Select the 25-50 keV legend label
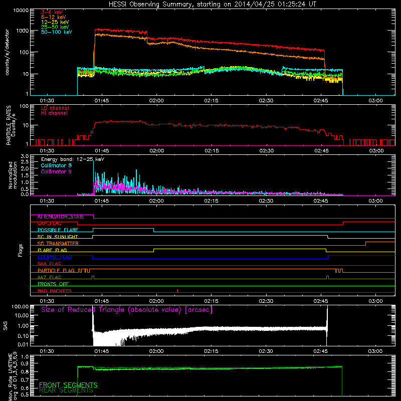Screen dimensions: 401x401 55,27
